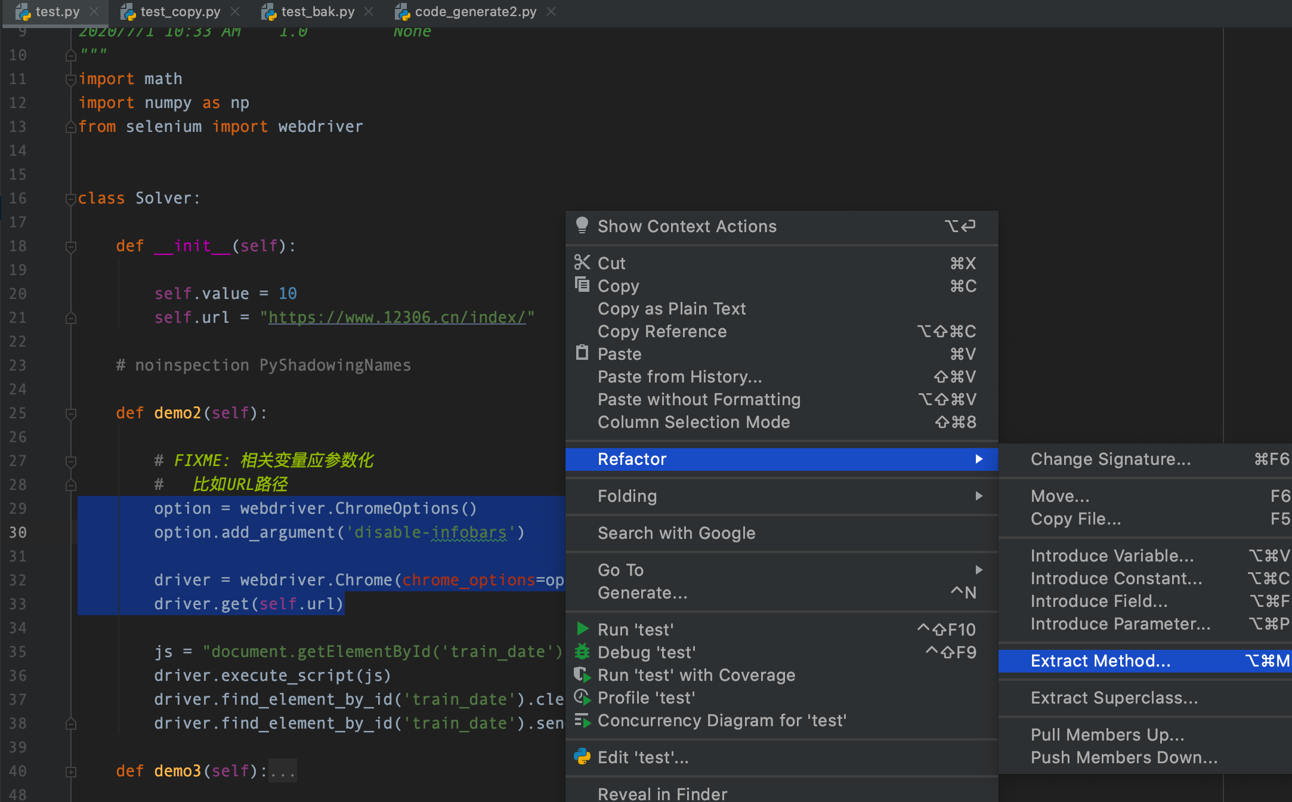The height and width of the screenshot is (802, 1292).
Task: Click the green bug Debug icon
Action: click(582, 652)
